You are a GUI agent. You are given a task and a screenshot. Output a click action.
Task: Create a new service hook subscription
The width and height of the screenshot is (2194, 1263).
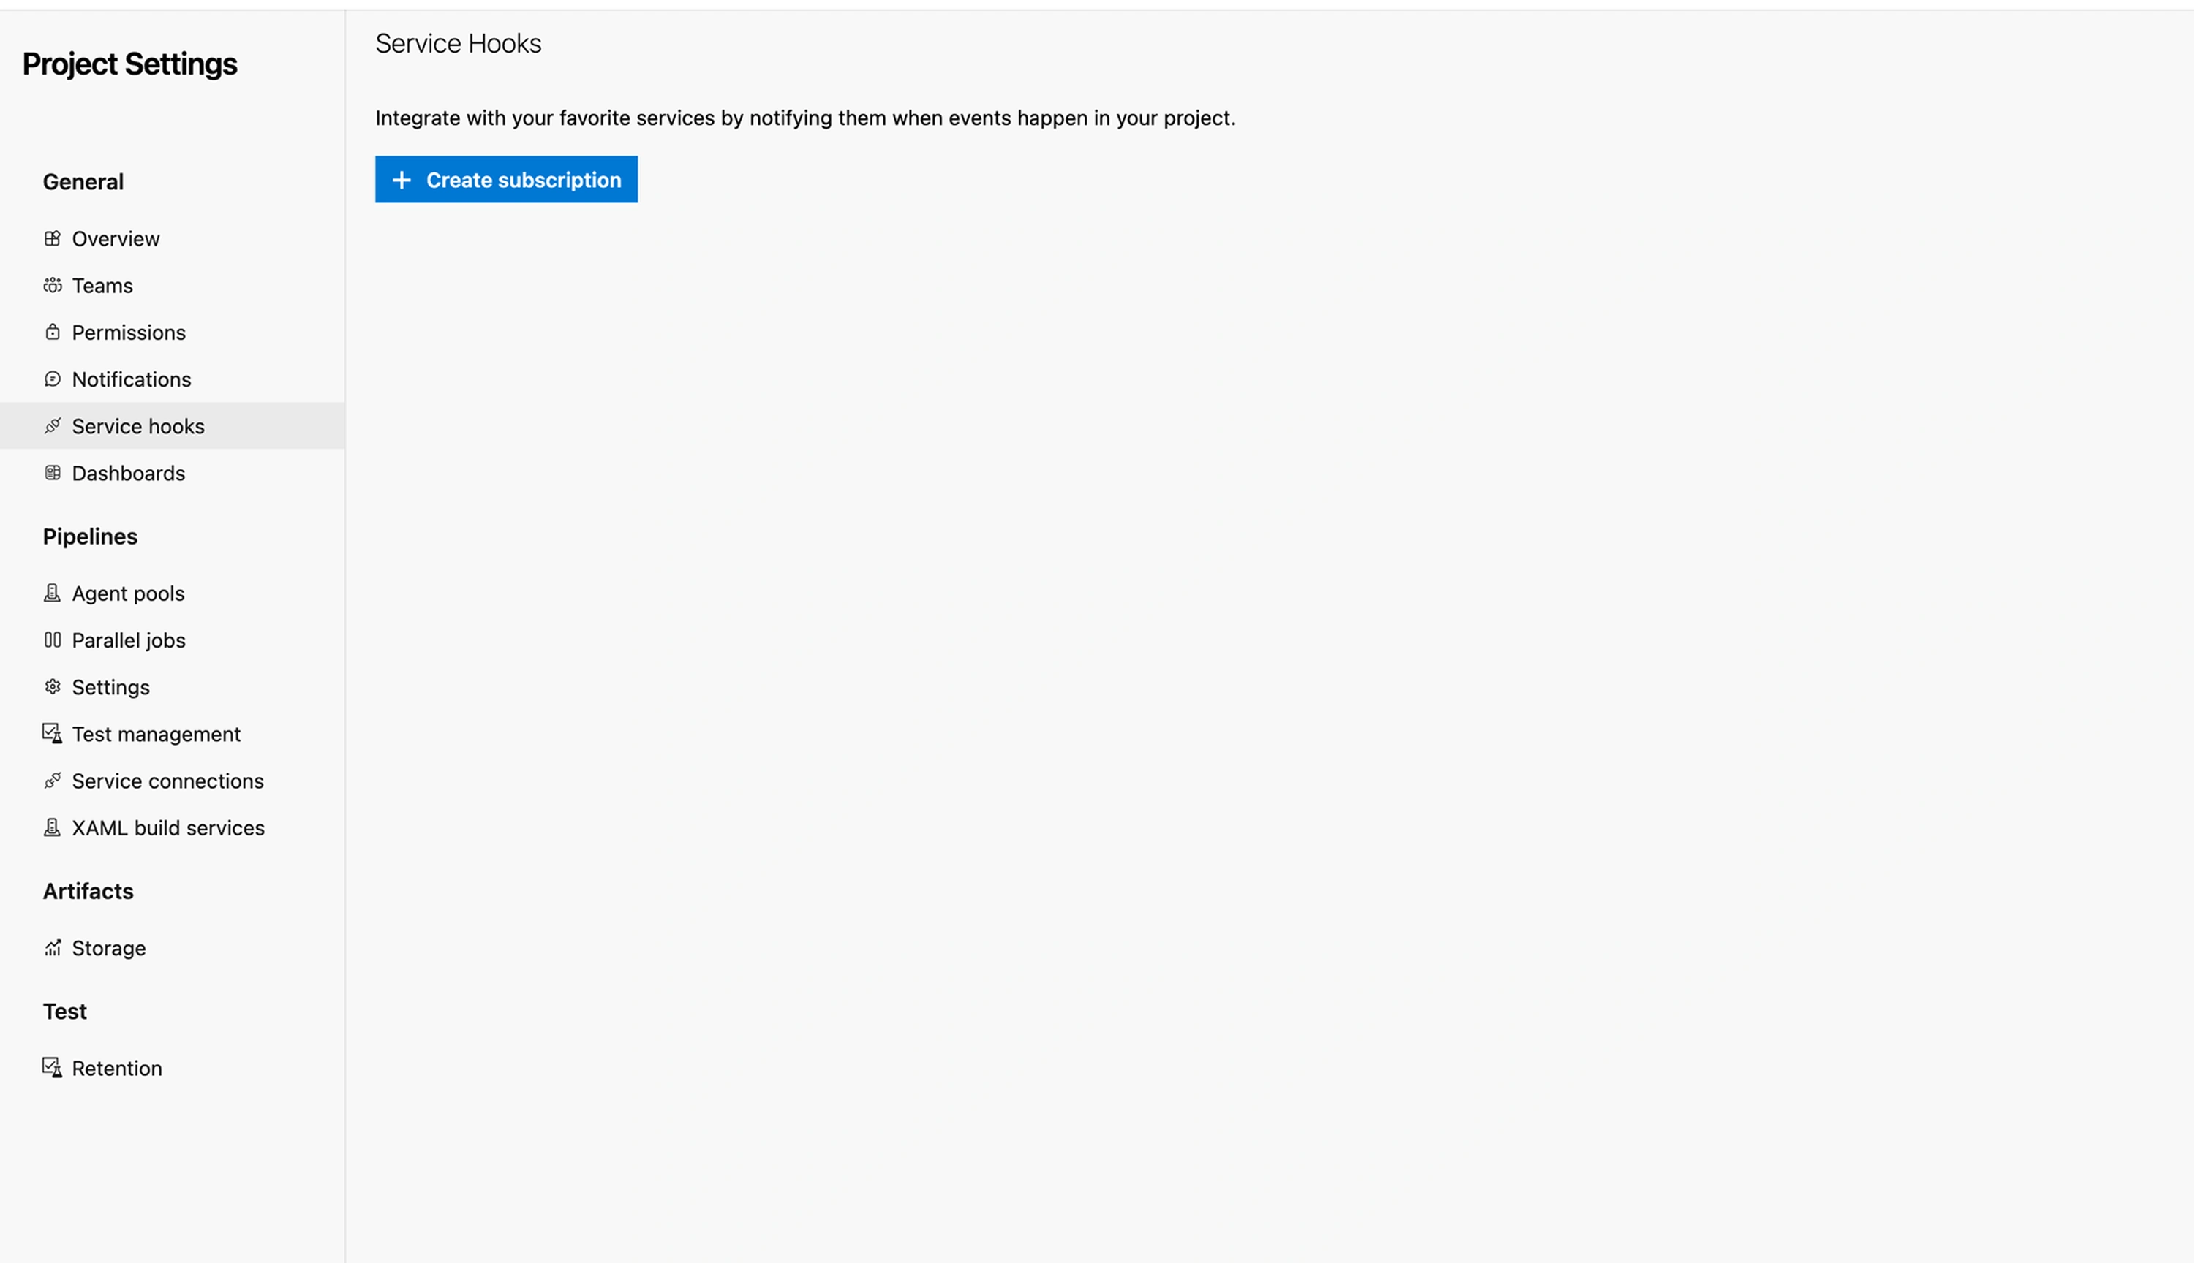pyautogui.click(x=506, y=180)
